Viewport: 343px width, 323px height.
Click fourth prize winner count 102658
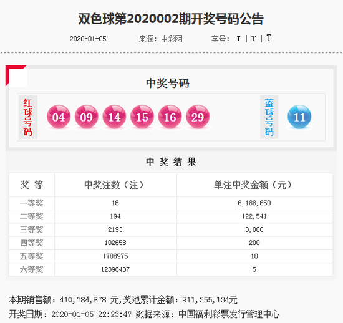115,243
